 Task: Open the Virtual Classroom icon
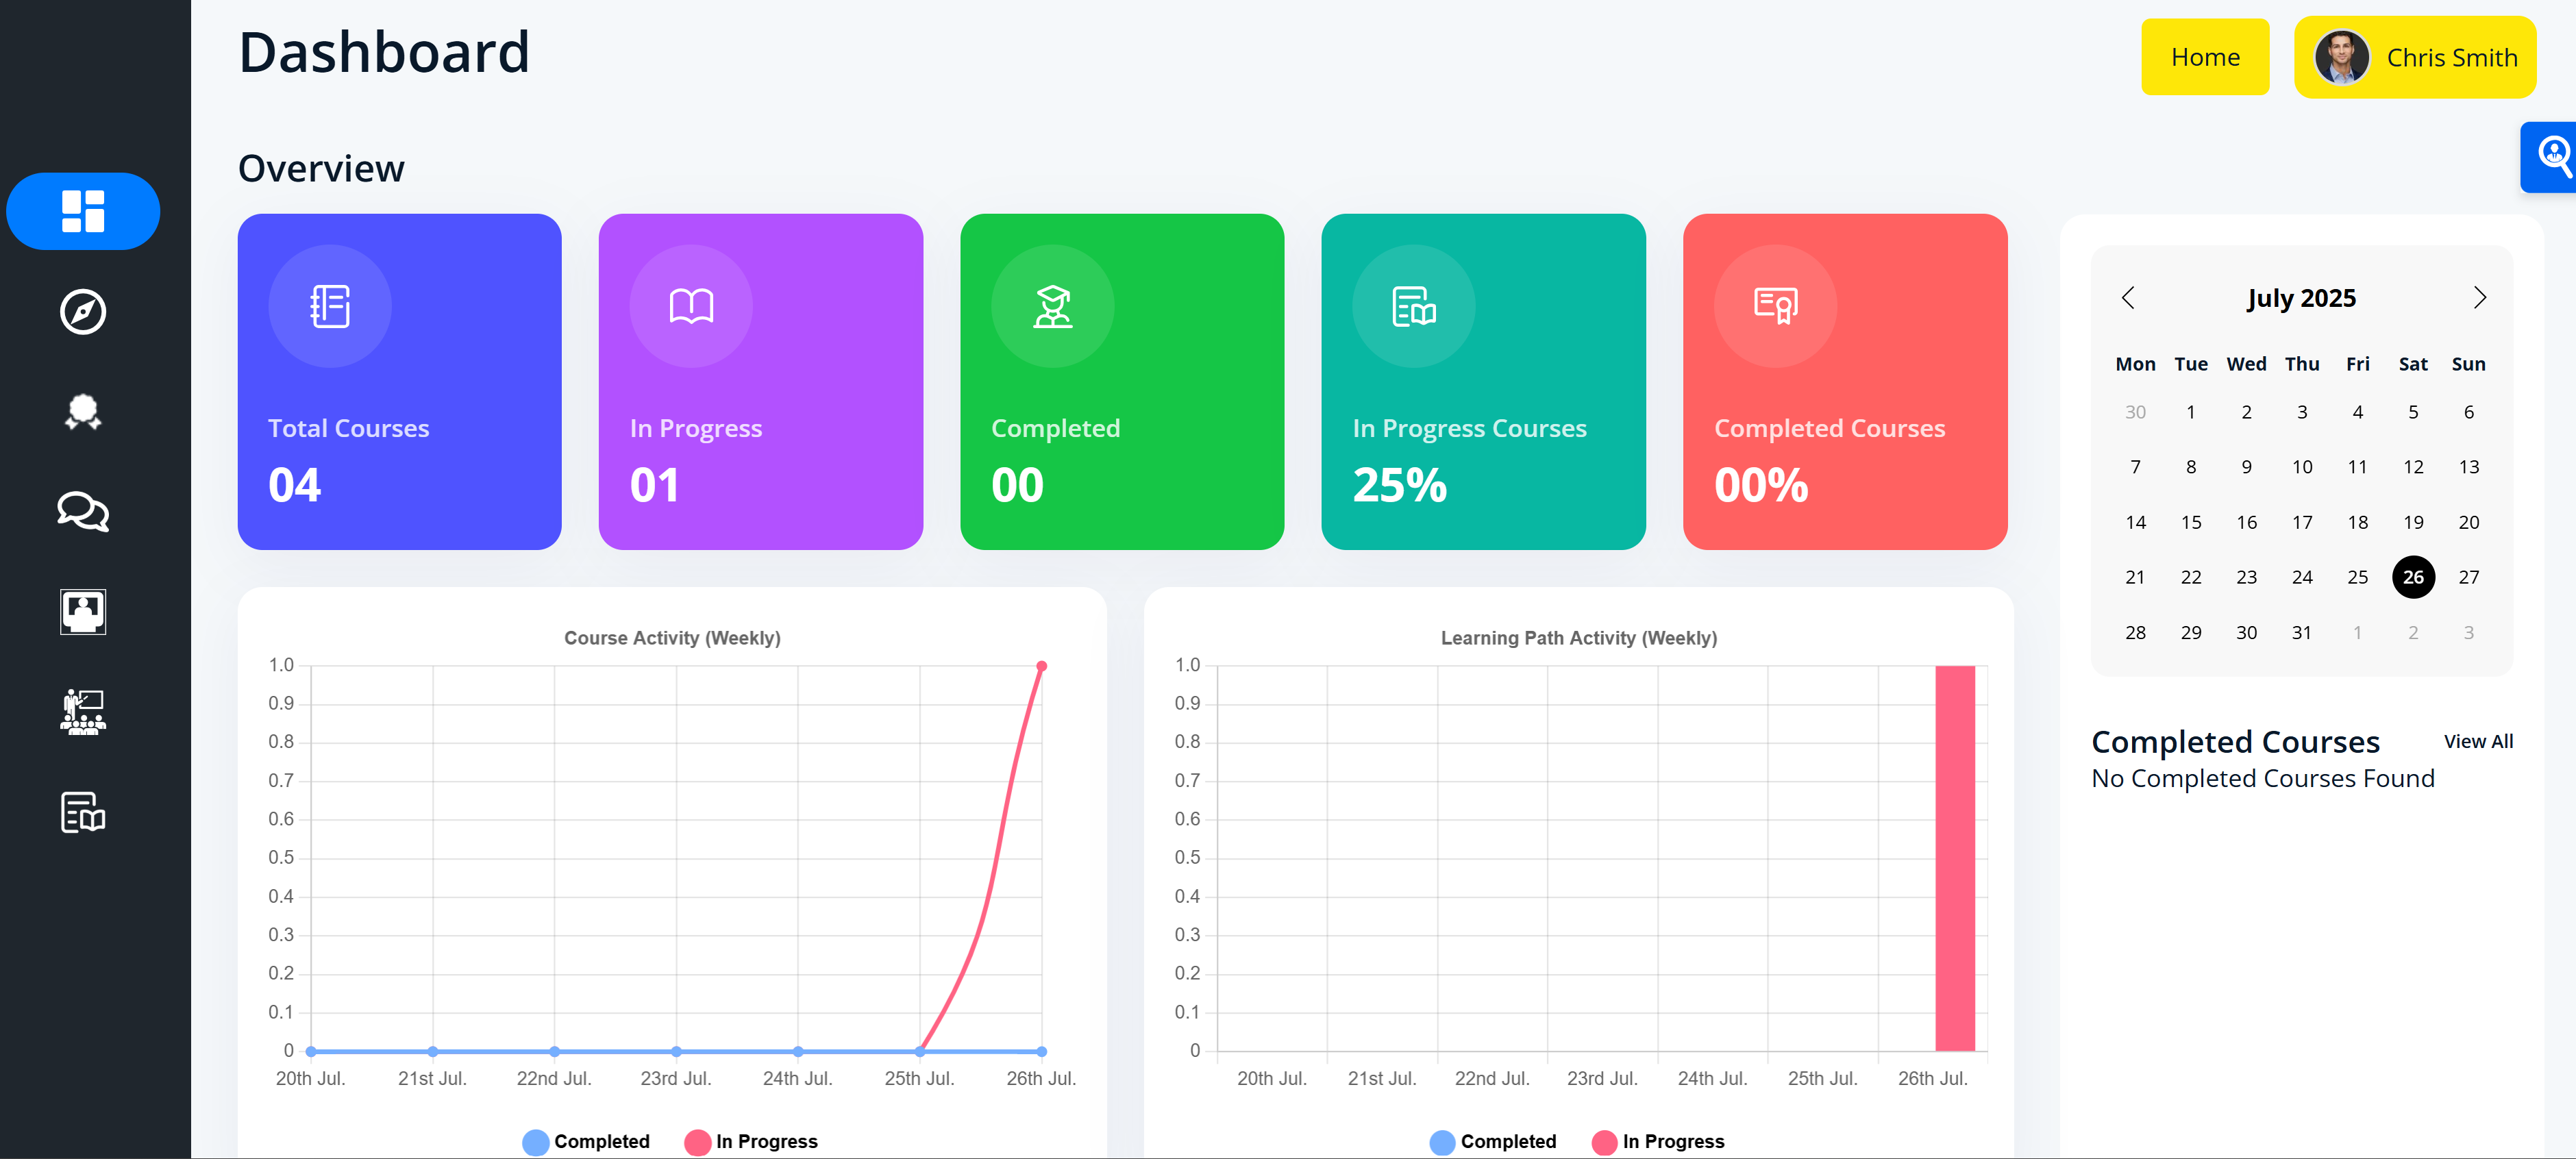pos(83,611)
